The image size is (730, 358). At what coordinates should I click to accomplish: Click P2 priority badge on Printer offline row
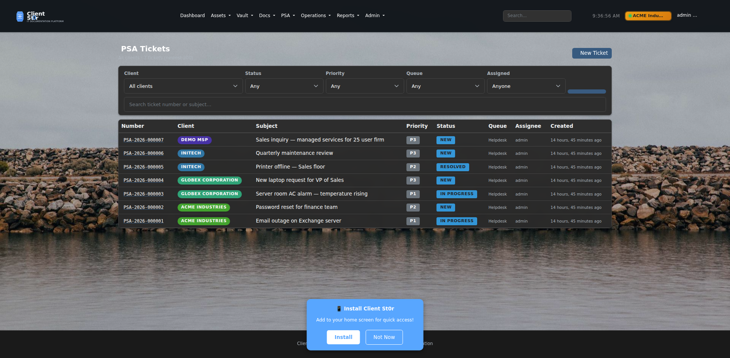(x=413, y=167)
